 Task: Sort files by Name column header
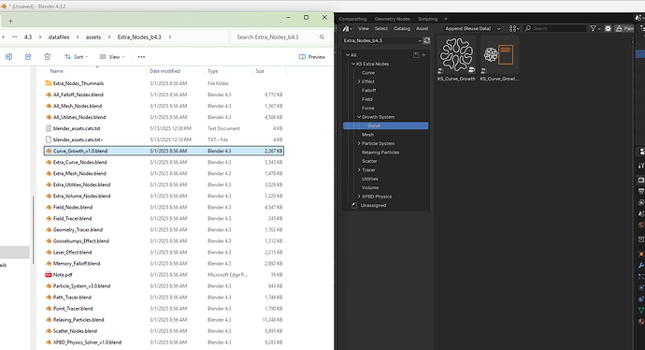(57, 71)
